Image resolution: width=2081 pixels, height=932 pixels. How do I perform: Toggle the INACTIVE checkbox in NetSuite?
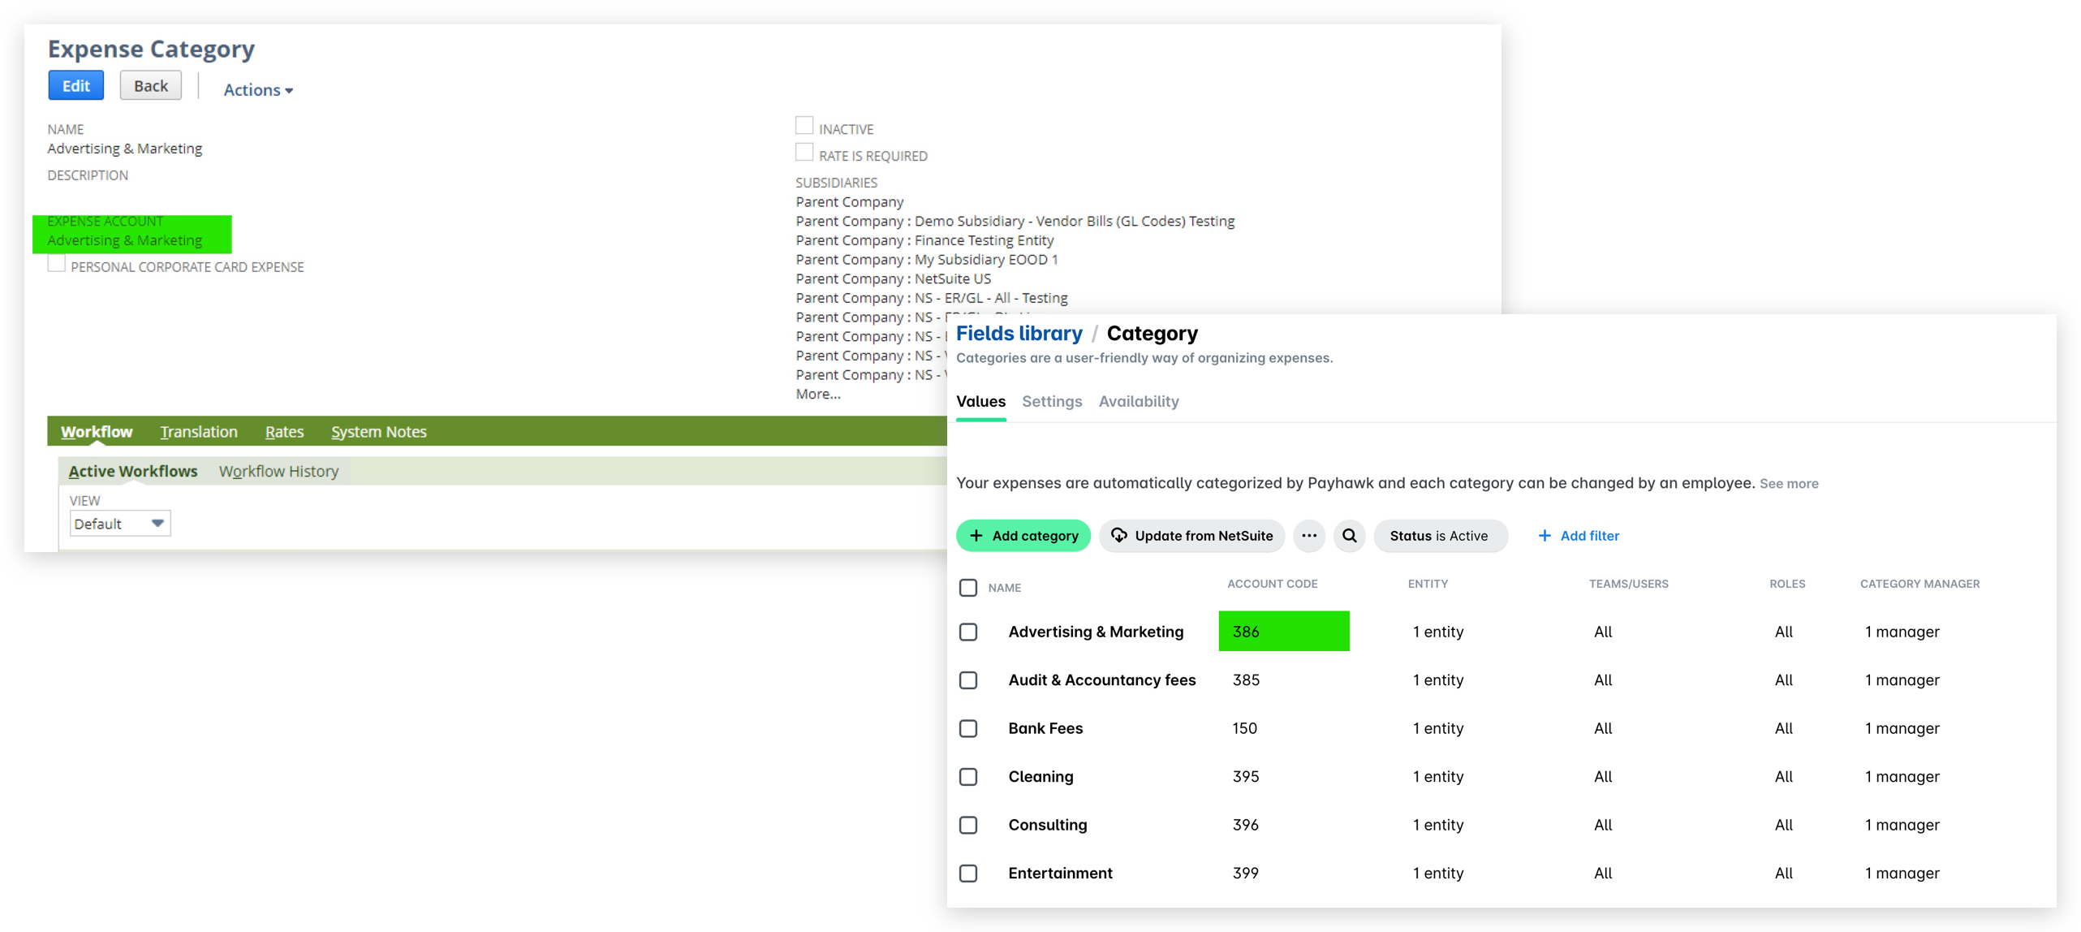[x=804, y=126]
